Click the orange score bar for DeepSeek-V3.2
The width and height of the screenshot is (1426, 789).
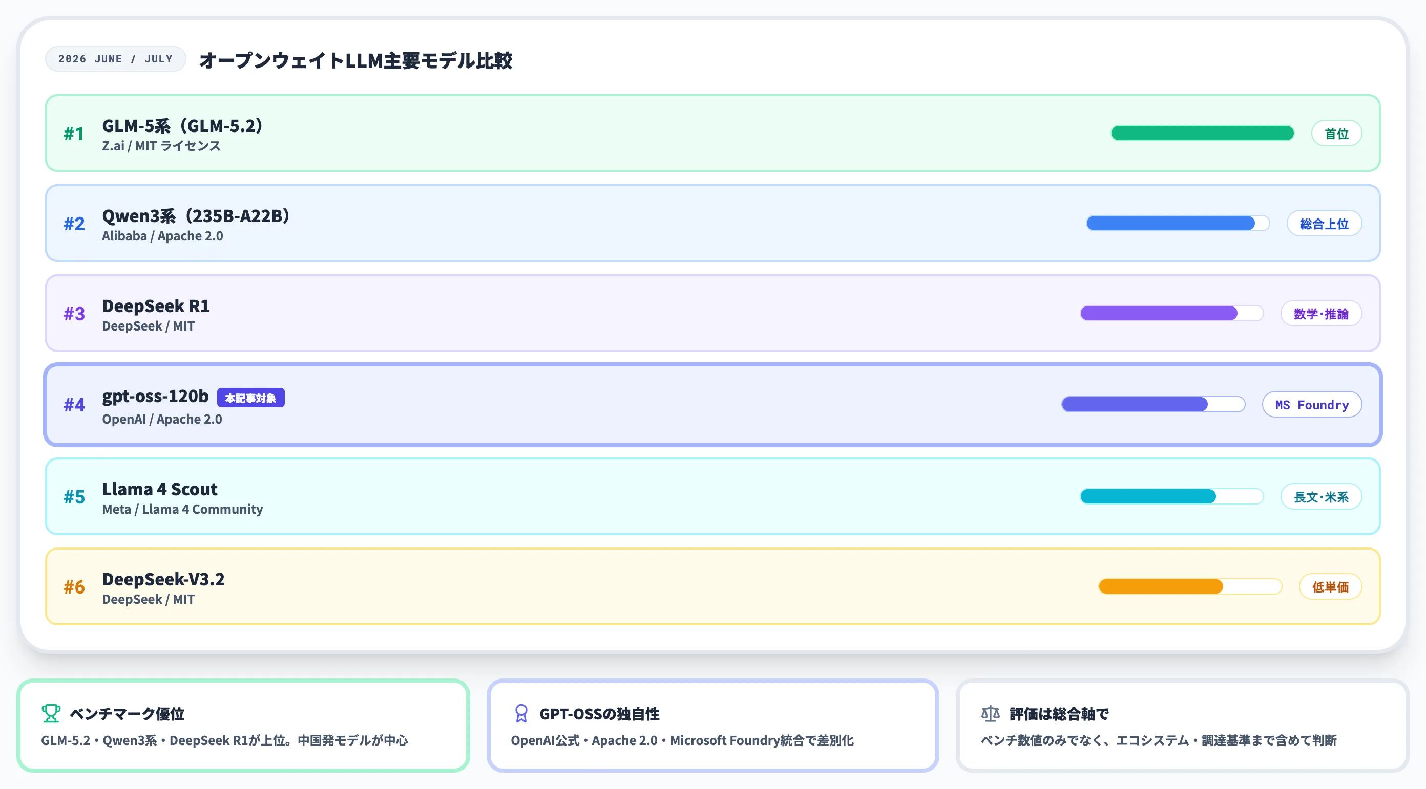[x=1190, y=587]
